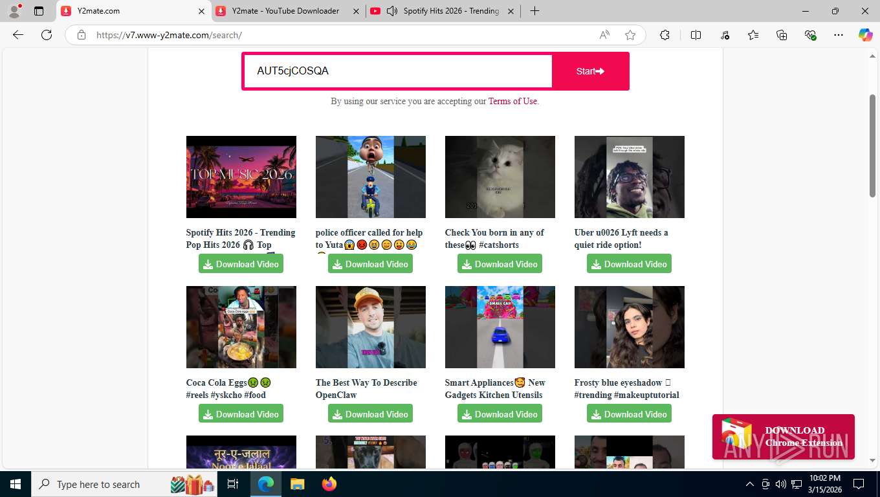This screenshot has width=880, height=497.
Task: Open taskbar clock showing 10:02 PM
Action: [824, 484]
